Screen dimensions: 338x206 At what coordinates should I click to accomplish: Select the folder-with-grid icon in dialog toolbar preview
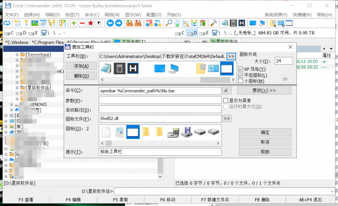click(x=201, y=68)
